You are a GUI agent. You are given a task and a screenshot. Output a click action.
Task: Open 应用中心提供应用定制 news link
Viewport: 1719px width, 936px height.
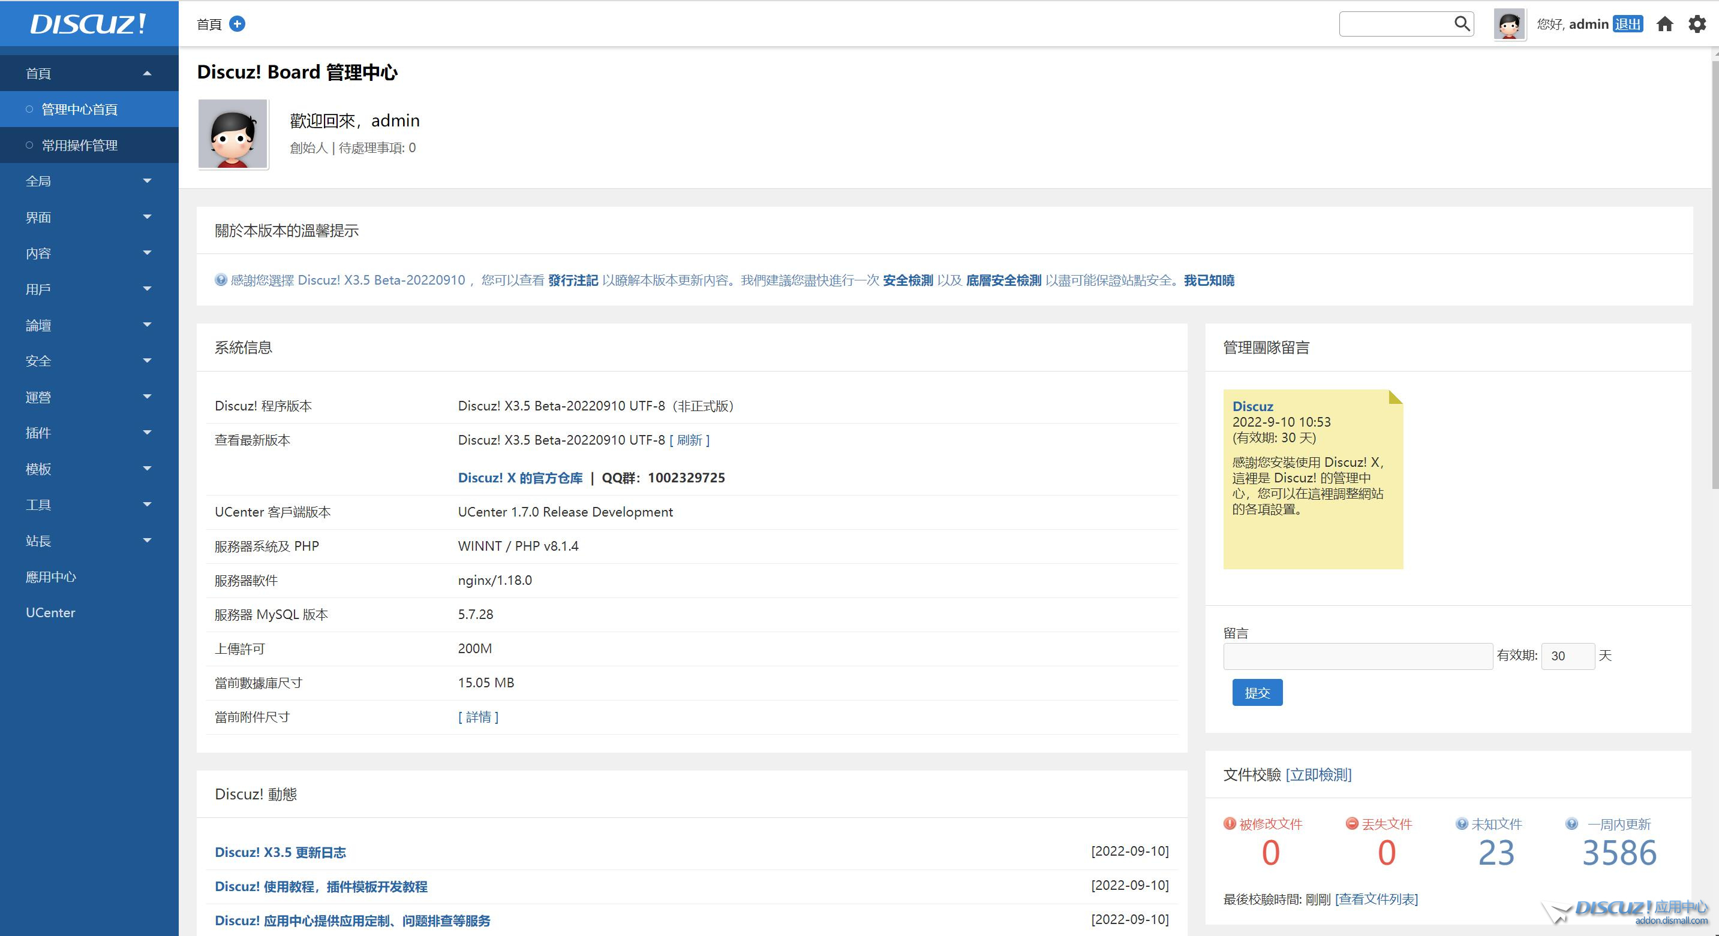[x=352, y=920]
